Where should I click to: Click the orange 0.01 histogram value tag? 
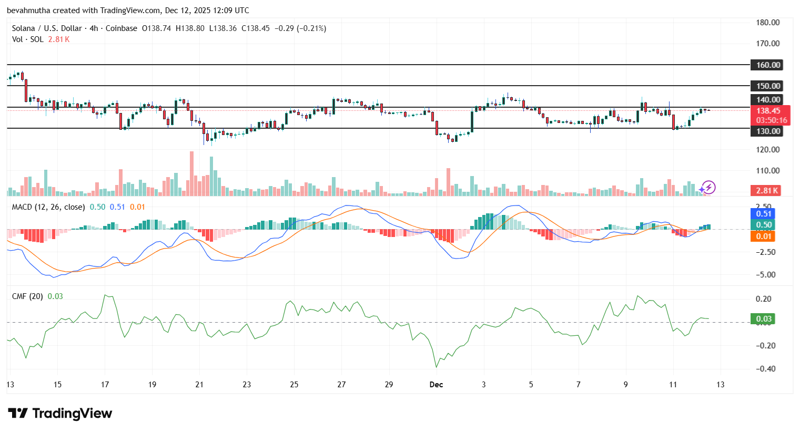763,236
